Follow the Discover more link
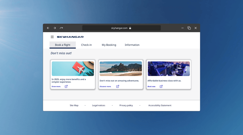243x135 pixels. 105,86
